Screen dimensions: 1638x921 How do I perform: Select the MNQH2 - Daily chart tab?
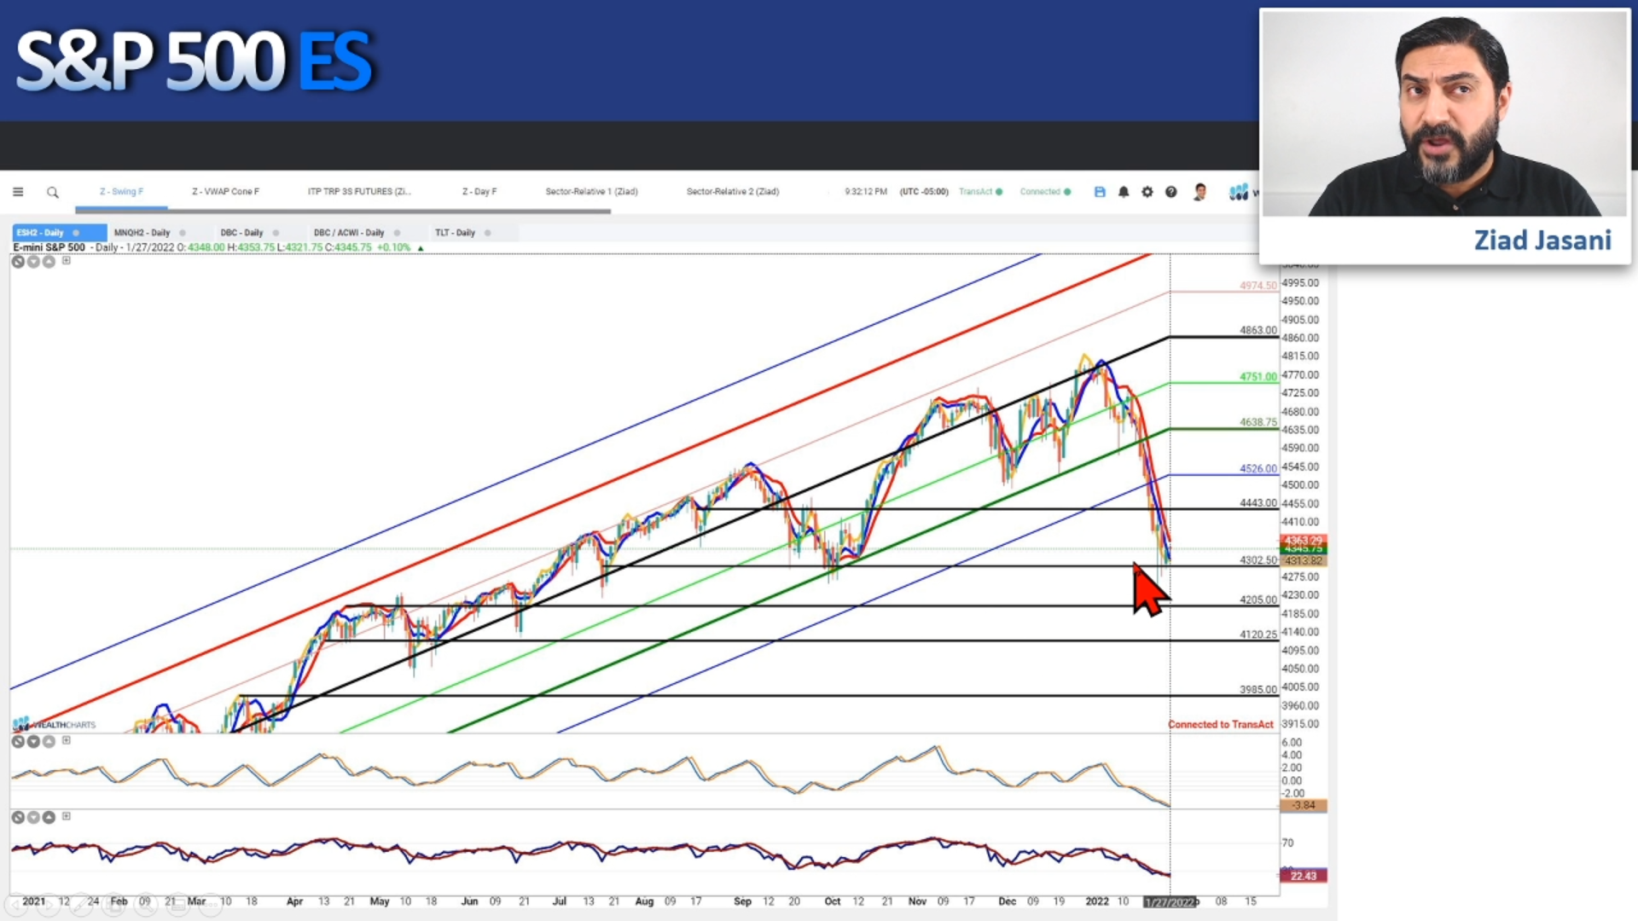point(142,233)
